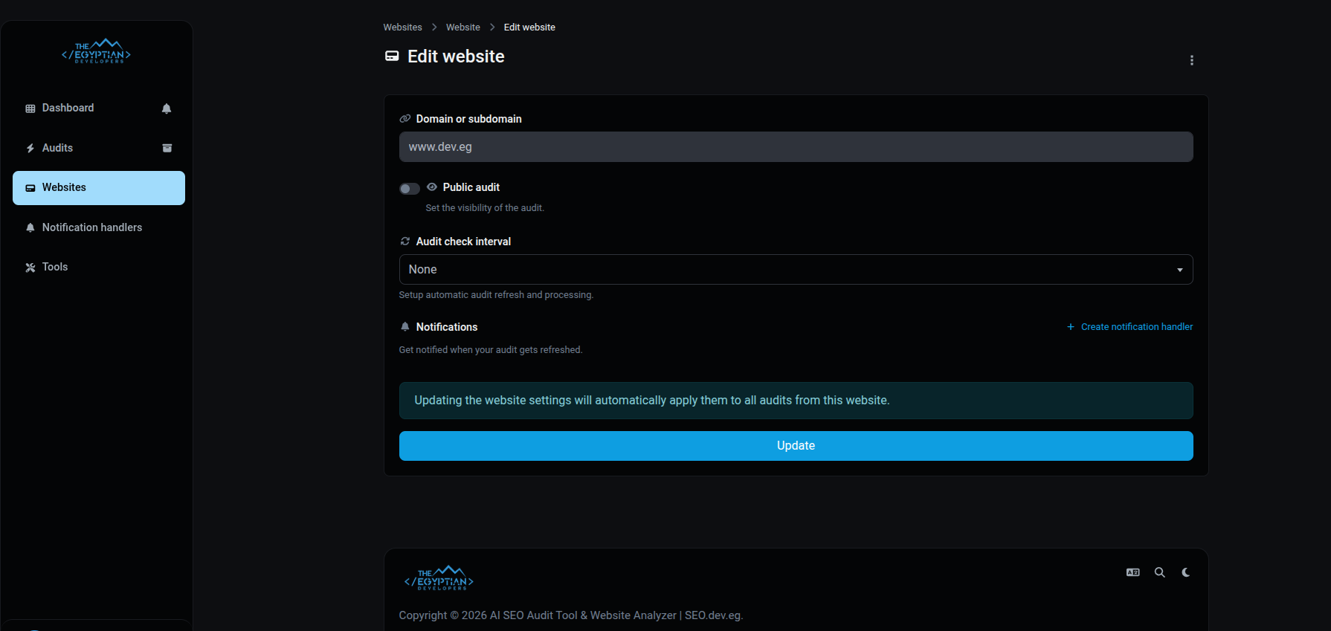Click the language selector icon in footer
Image resolution: width=1331 pixels, height=631 pixels.
click(x=1132, y=572)
